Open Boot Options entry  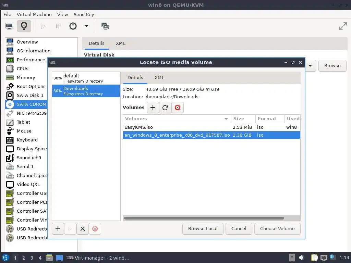coord(26,87)
